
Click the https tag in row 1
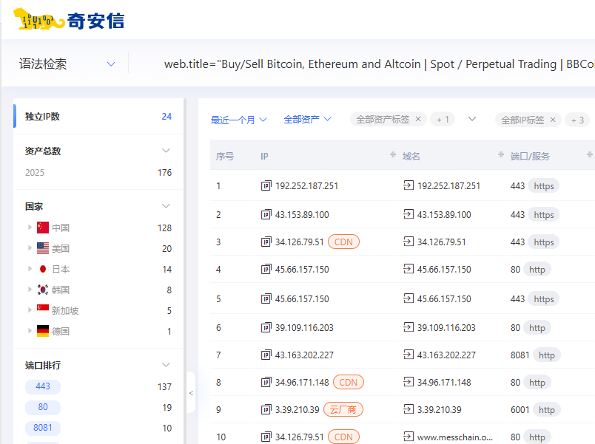[x=543, y=186]
